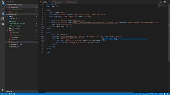The height and width of the screenshot is (95, 170).
Task: Follow the ./images/guitar-pick-logo.png src link
Action: pyautogui.click(x=72, y=37)
